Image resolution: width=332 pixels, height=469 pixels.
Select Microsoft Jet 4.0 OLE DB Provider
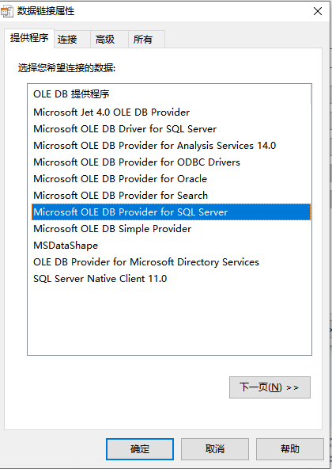click(x=171, y=112)
